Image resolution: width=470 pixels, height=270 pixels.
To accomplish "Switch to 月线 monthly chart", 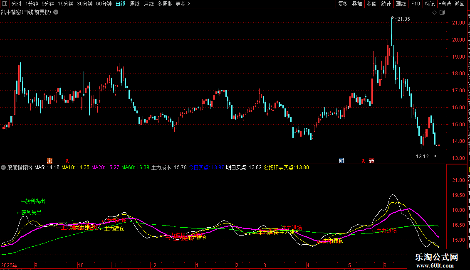I will tap(148, 4).
